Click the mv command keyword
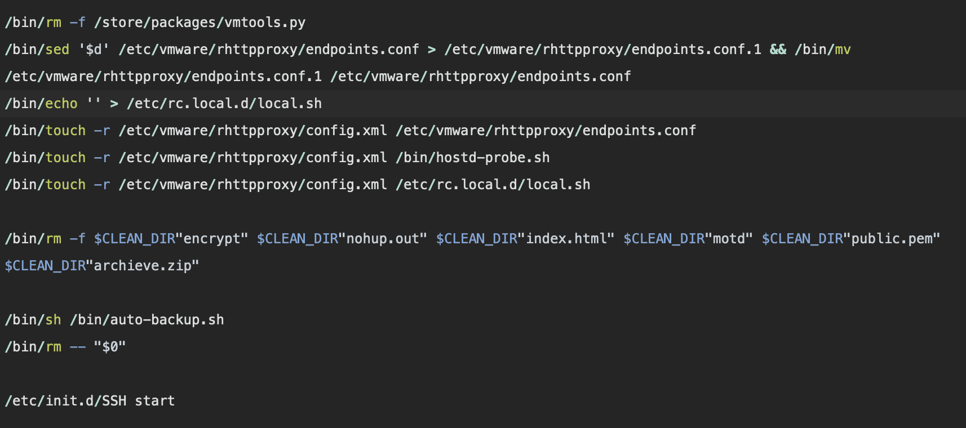966x428 pixels. [x=843, y=50]
